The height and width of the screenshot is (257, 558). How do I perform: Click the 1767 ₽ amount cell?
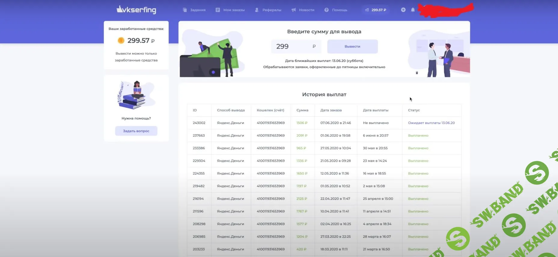302,211
